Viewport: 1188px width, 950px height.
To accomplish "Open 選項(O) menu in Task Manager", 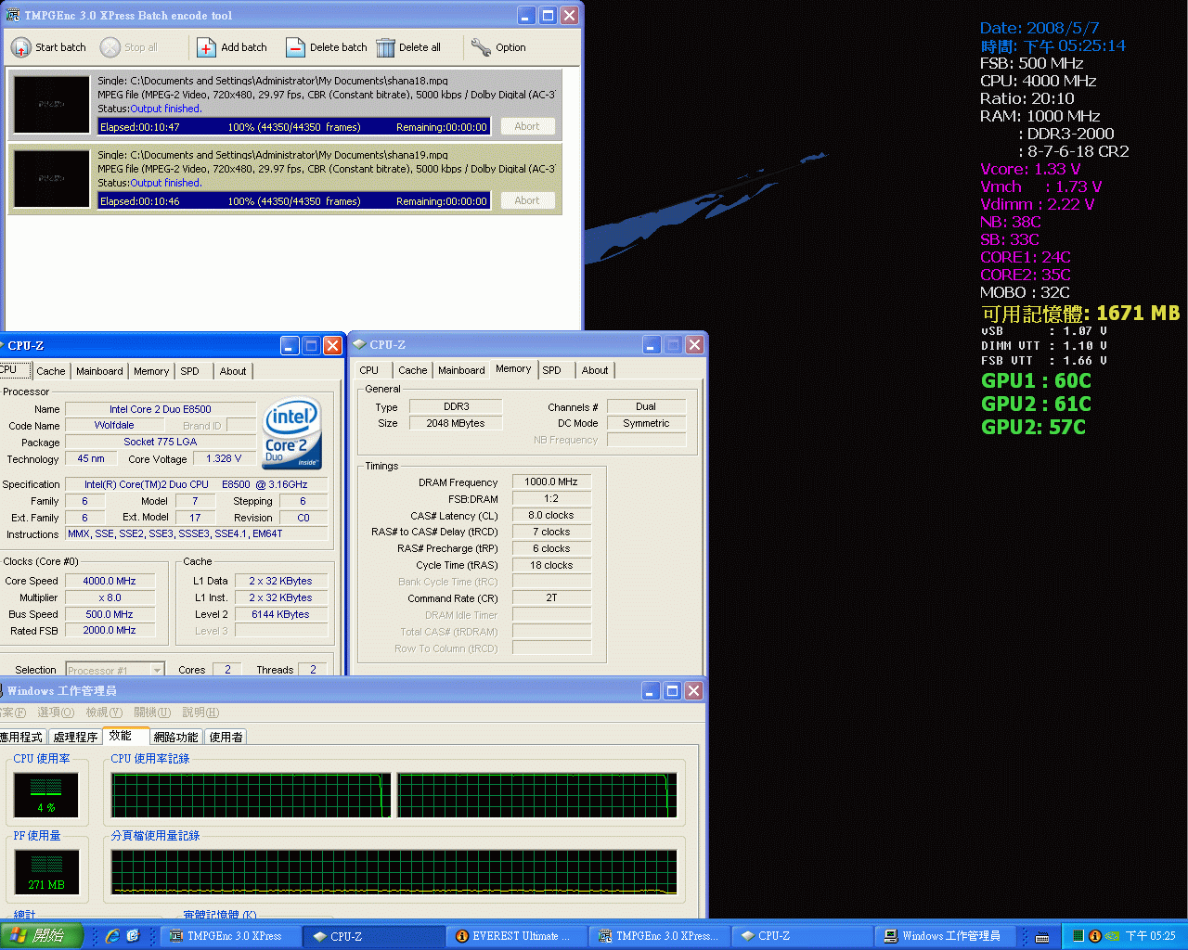I will click(56, 712).
